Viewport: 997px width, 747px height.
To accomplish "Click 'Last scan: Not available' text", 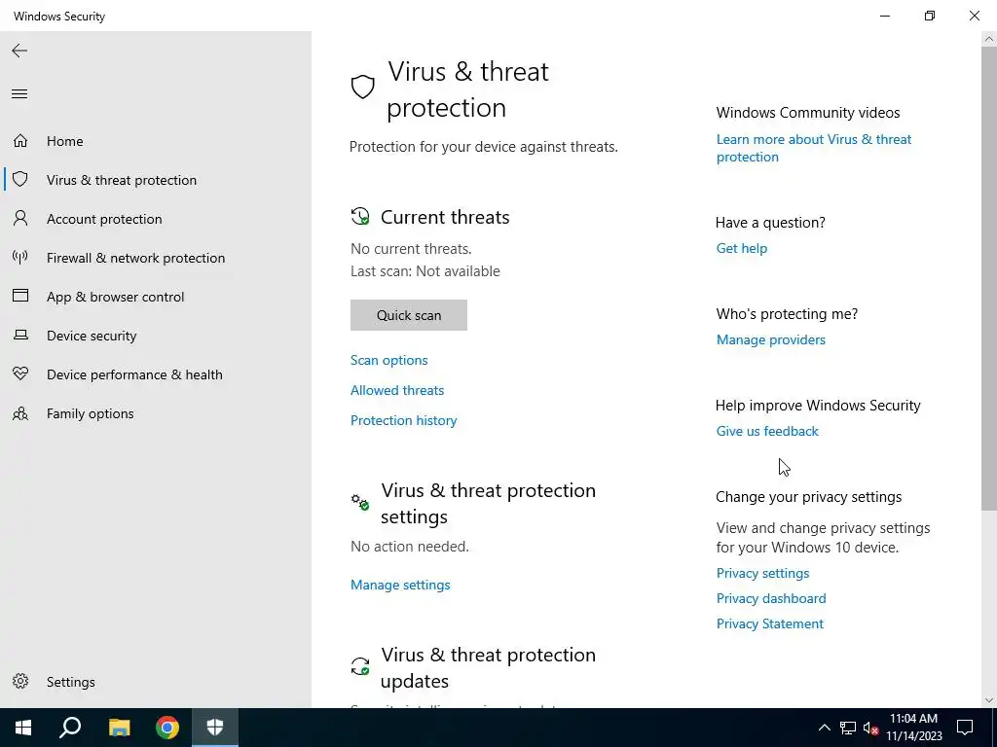I will [425, 271].
